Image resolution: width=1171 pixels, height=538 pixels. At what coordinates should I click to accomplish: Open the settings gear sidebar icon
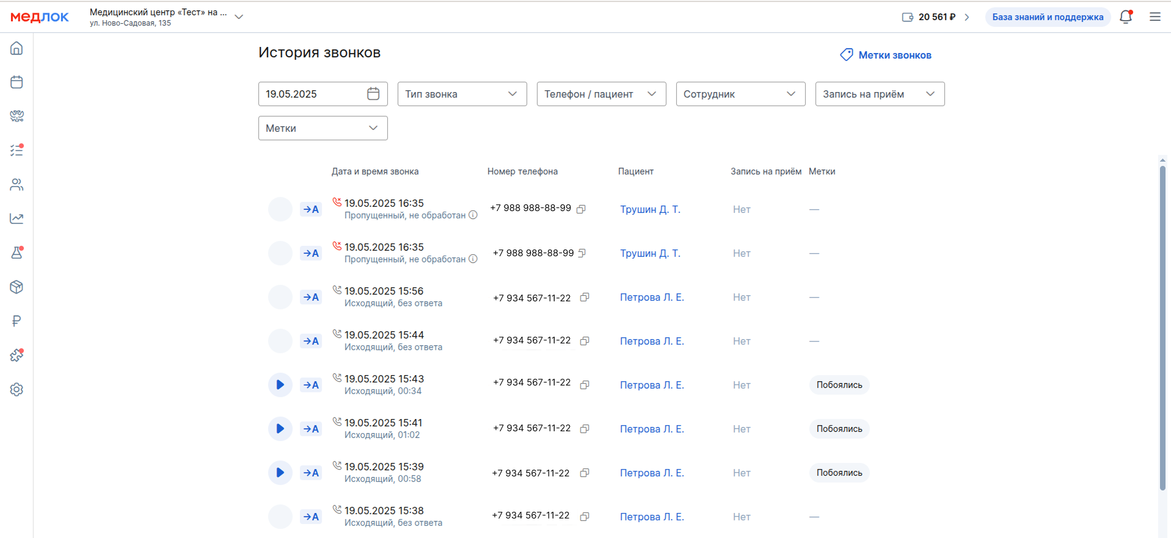(x=16, y=389)
